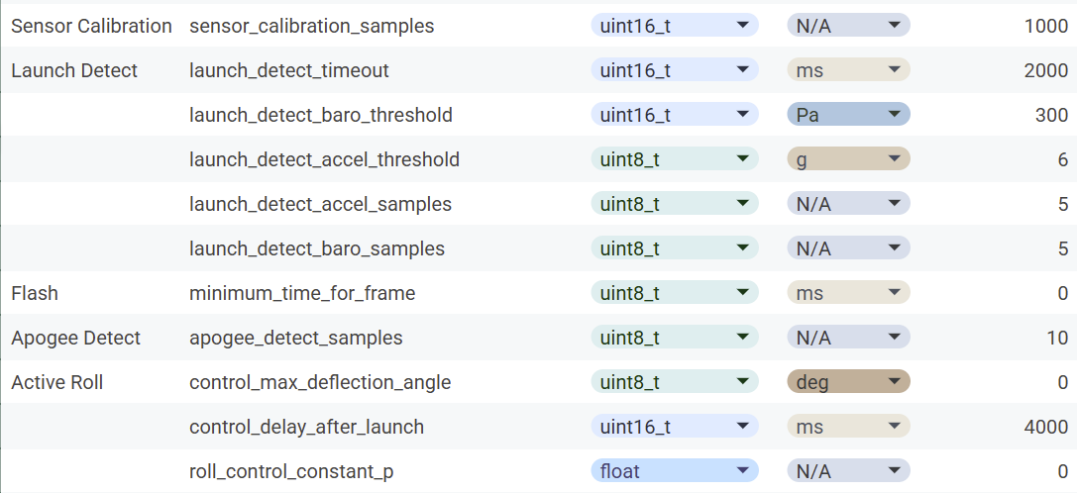1077x493 pixels.
Task: Click value 2000 for launch_detect_timeout
Action: 1046,70
